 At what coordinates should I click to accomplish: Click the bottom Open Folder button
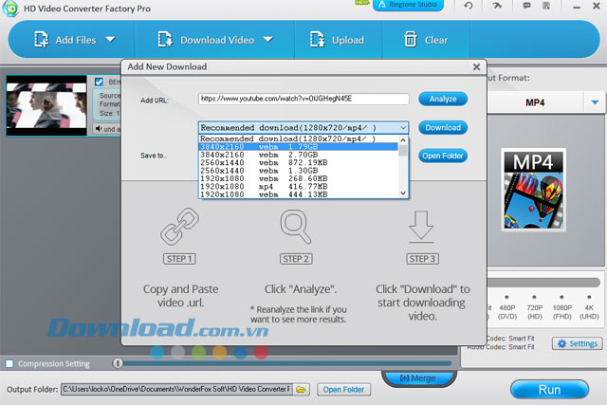343,390
